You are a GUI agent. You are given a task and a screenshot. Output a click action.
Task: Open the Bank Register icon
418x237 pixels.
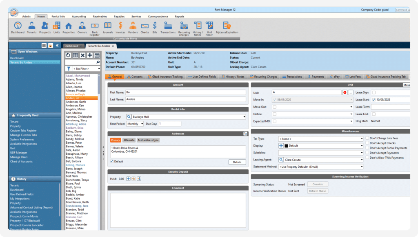(x=94, y=29)
